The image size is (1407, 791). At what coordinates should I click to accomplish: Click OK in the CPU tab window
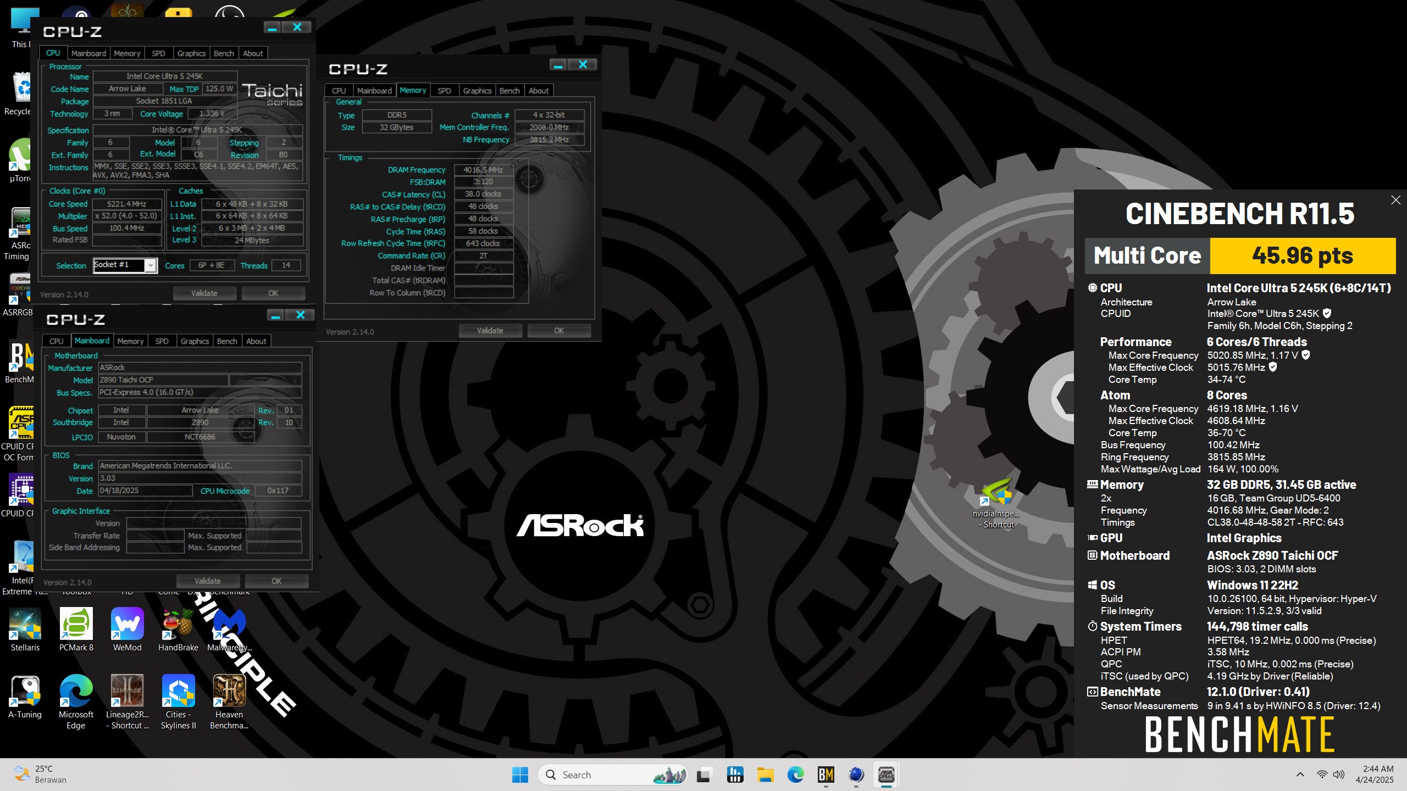[x=273, y=293]
